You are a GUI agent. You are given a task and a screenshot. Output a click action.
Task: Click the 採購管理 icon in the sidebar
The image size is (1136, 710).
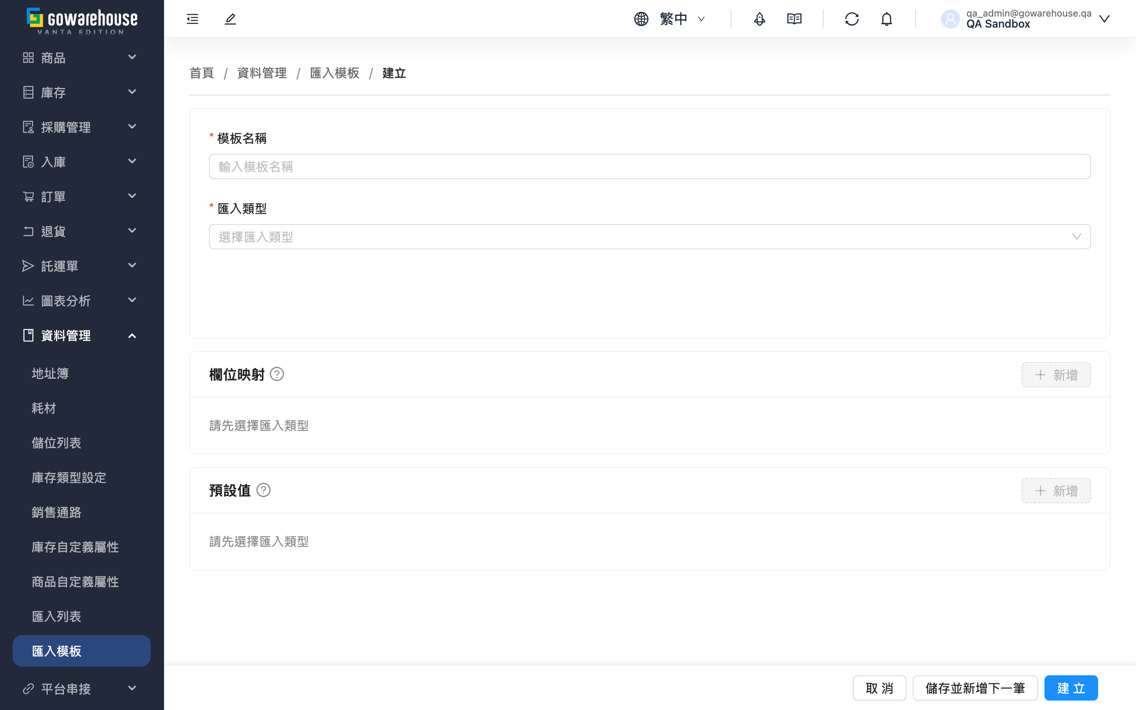coord(28,127)
